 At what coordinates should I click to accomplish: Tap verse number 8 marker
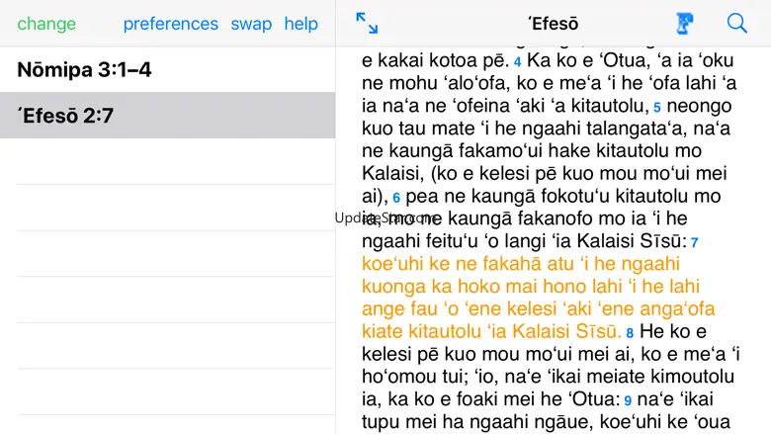pyautogui.click(x=630, y=333)
